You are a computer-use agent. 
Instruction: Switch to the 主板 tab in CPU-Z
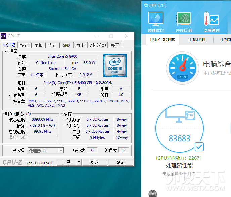point(39,45)
